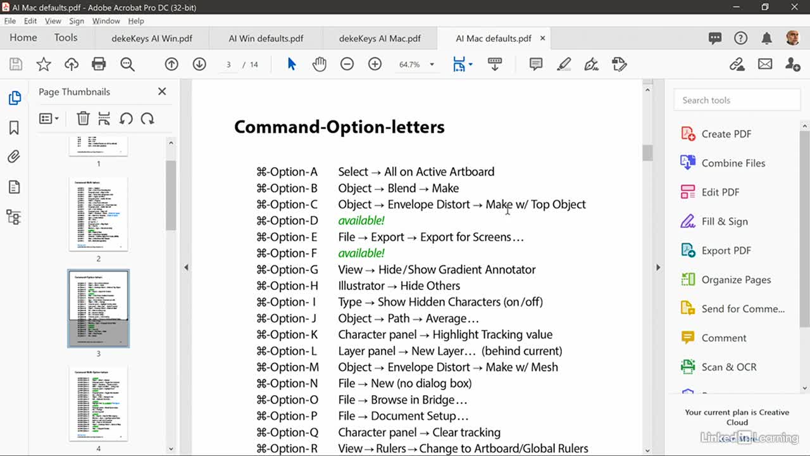Viewport: 810px width, 456px height.
Task: Share a link to the file
Action: click(737, 64)
